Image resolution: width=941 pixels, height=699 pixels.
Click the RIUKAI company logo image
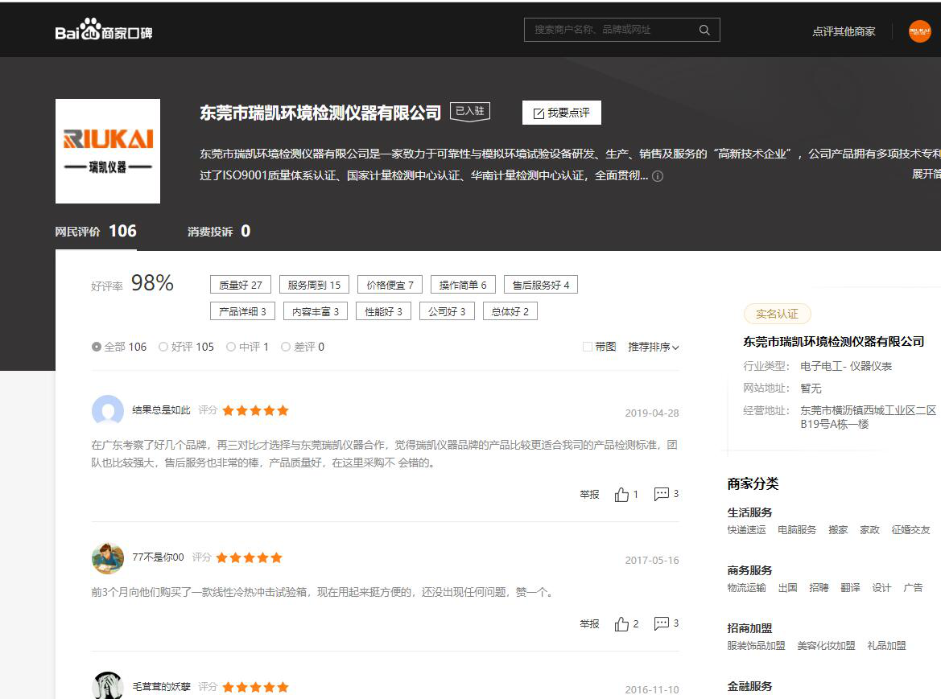[107, 150]
